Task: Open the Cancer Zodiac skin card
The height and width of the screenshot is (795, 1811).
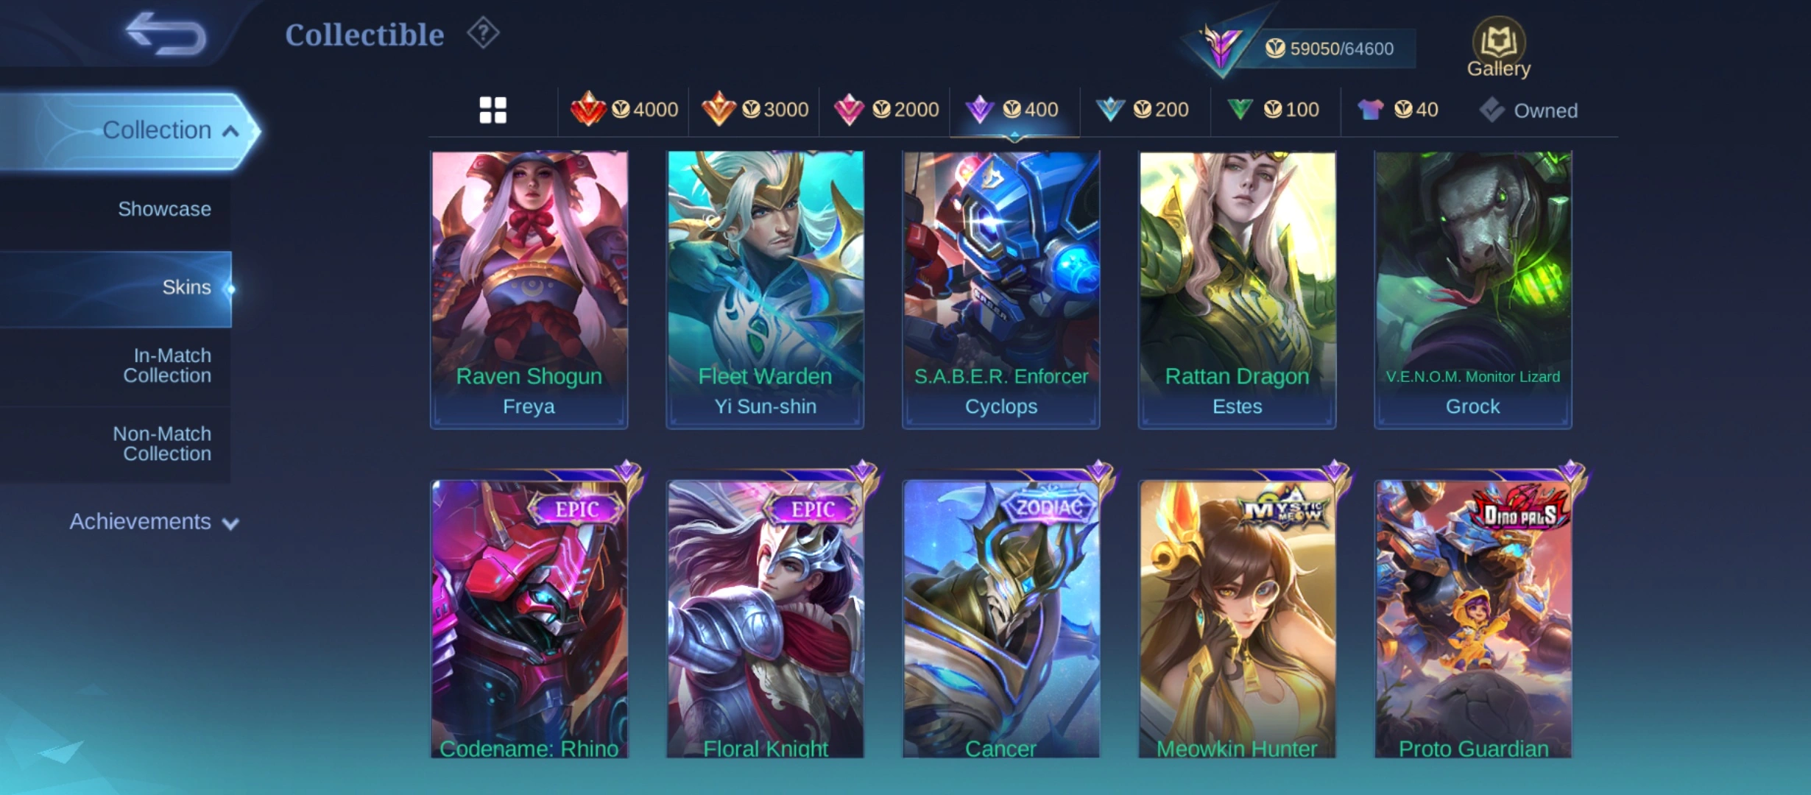Action: (1001, 618)
